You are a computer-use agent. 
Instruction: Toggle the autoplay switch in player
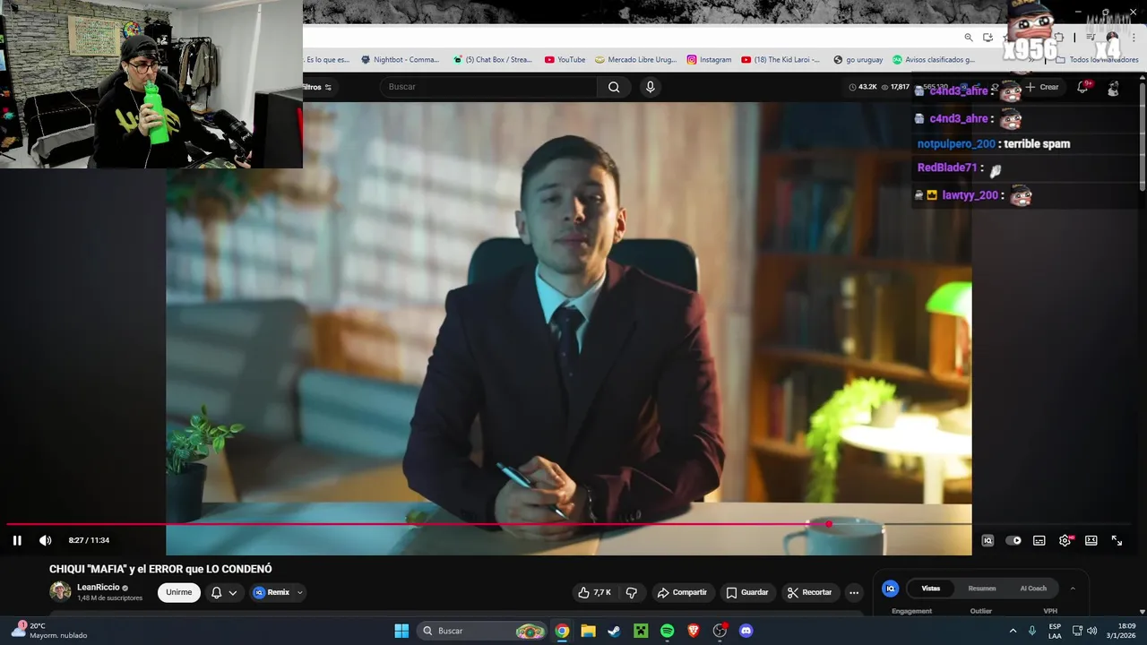point(1013,540)
